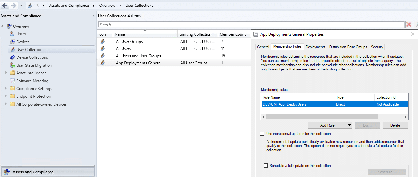Image resolution: width=418 pixels, height=177 pixels.
Task: Click the Software Metering icon
Action: 12,81
